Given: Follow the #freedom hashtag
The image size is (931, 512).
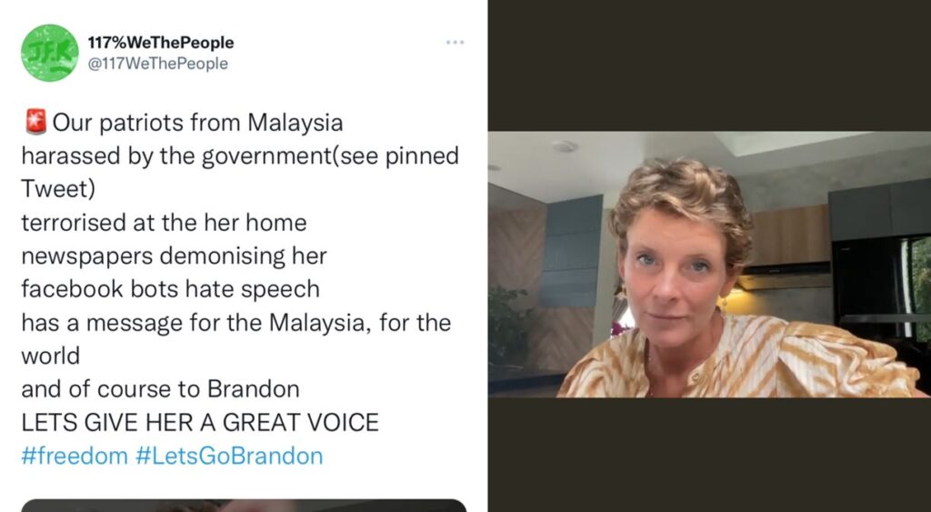Looking at the screenshot, I should (x=75, y=457).
